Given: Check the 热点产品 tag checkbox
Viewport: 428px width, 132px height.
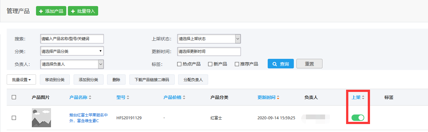Looking at the screenshot, I should (x=179, y=64).
